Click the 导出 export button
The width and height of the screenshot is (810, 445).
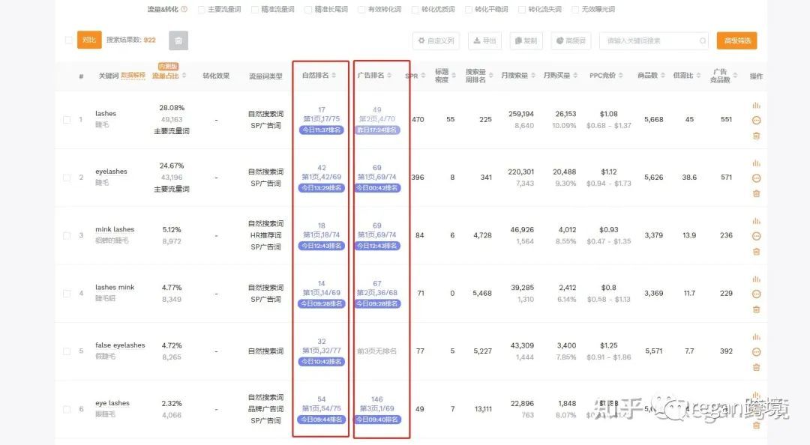[x=484, y=40]
